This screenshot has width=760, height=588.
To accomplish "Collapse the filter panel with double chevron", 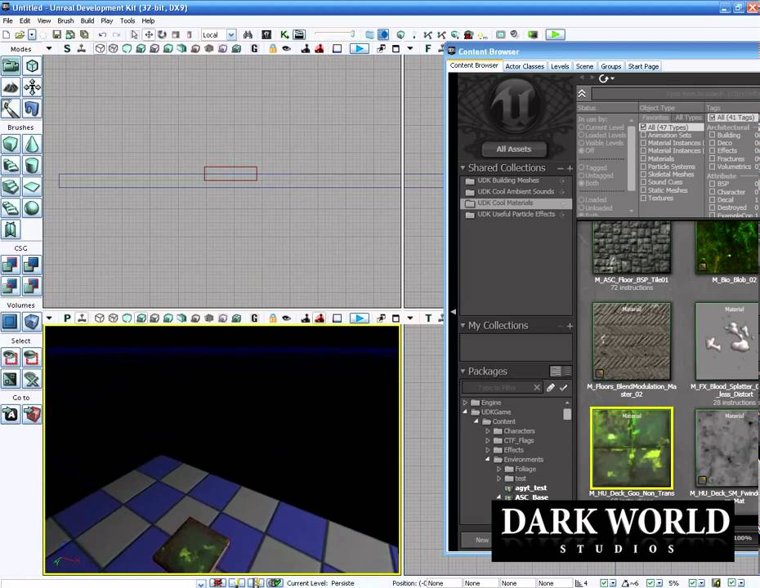I will (582, 93).
